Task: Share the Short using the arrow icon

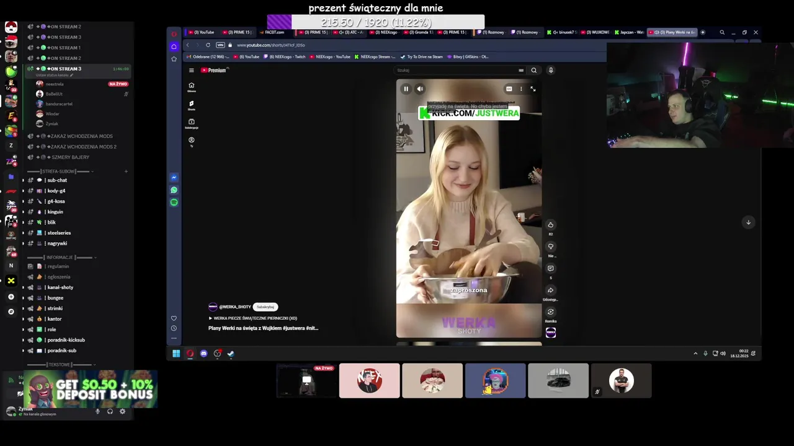Action: pyautogui.click(x=550, y=290)
